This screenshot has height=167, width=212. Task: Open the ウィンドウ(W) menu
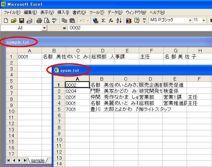coord(136,12)
